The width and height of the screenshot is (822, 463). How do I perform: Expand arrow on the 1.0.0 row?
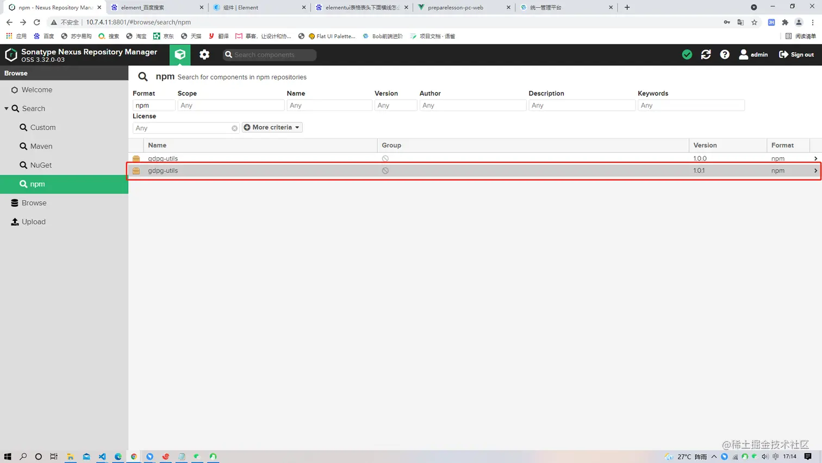815,158
